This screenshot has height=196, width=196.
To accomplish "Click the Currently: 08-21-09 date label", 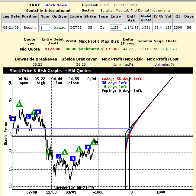I will tap(74, 188).
